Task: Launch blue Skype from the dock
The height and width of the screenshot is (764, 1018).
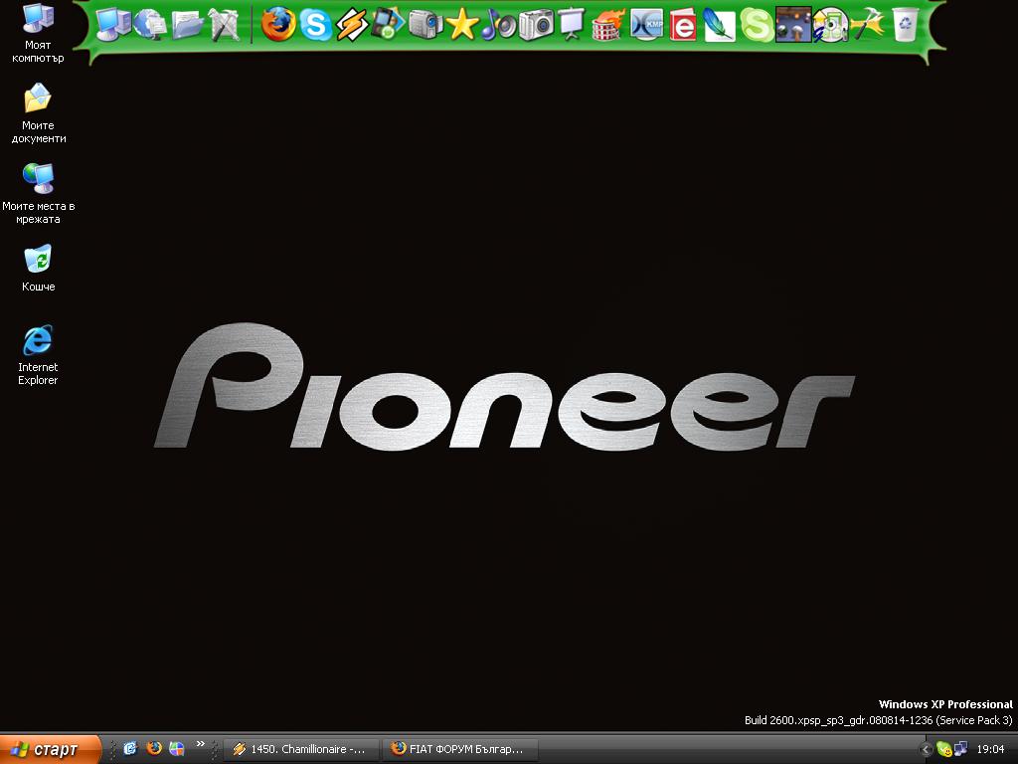Action: click(315, 25)
